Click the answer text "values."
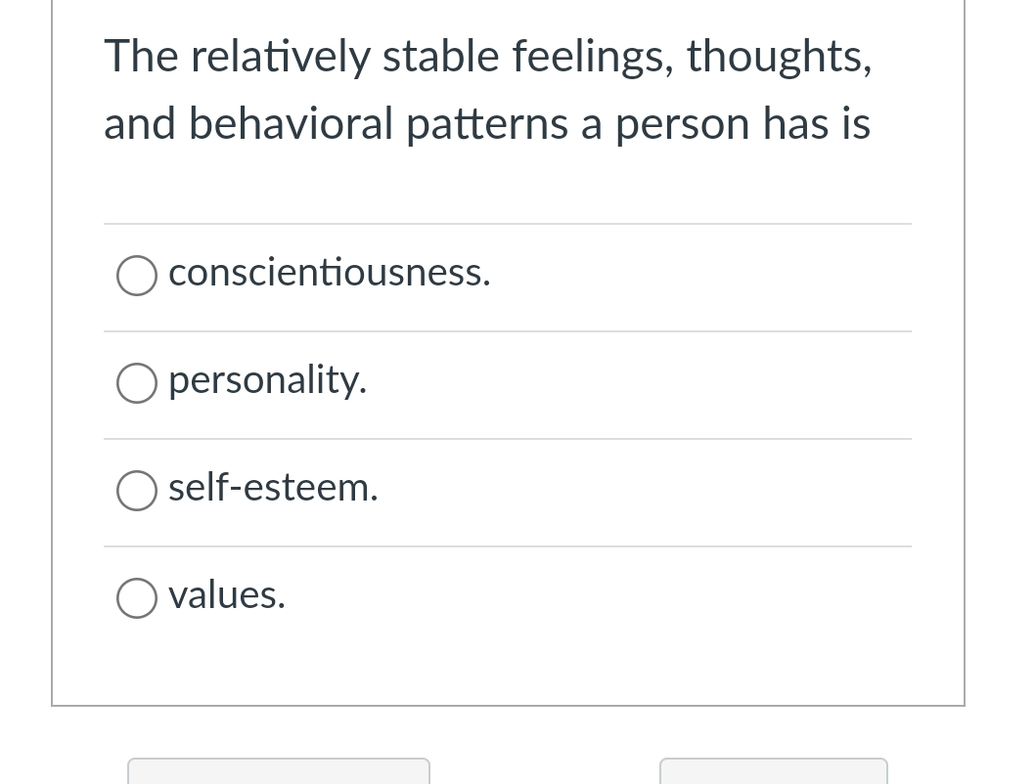This screenshot has height=784, width=1035. coord(226,596)
